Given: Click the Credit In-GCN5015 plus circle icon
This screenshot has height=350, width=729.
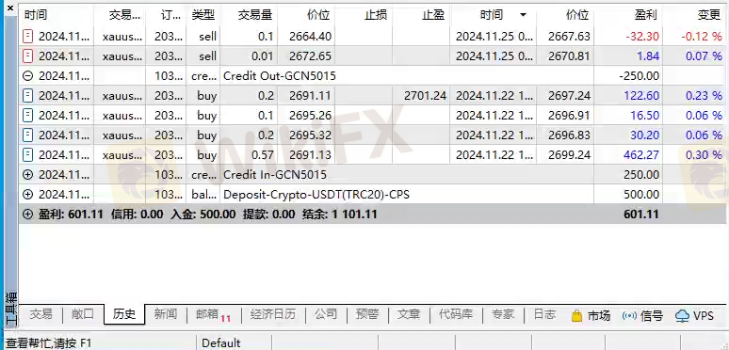Looking at the screenshot, I should point(28,175).
